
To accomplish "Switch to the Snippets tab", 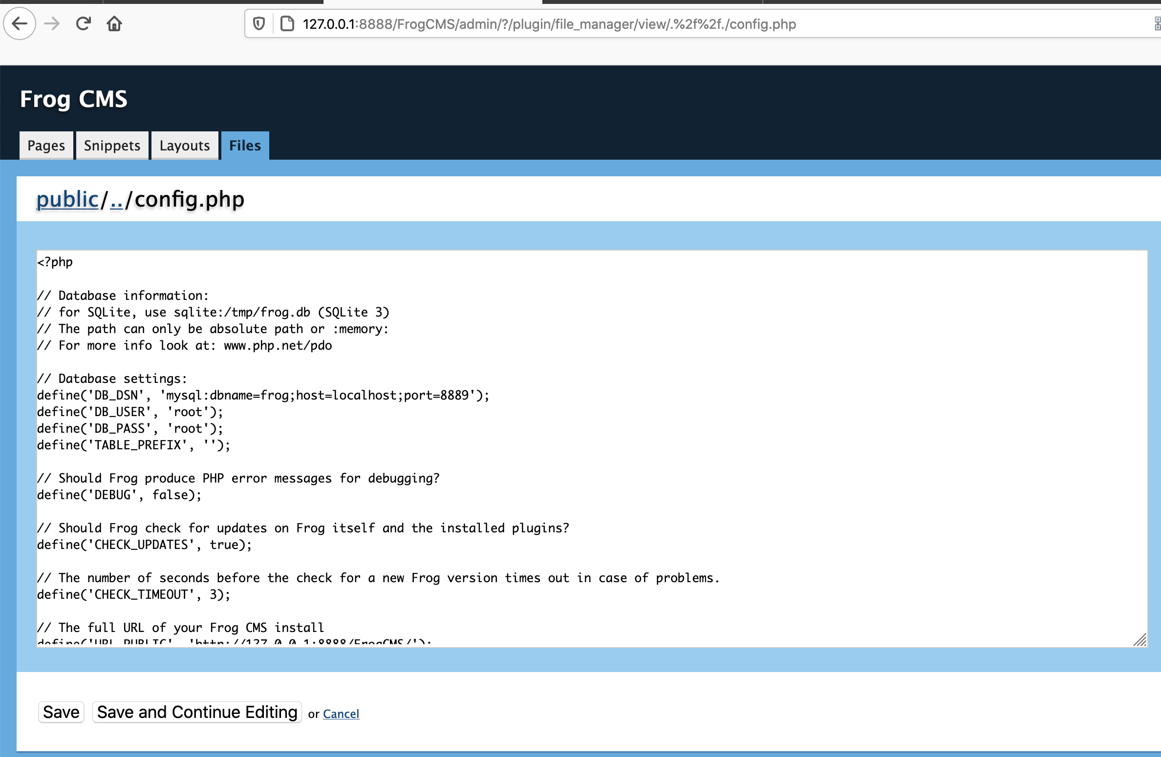I will (112, 145).
